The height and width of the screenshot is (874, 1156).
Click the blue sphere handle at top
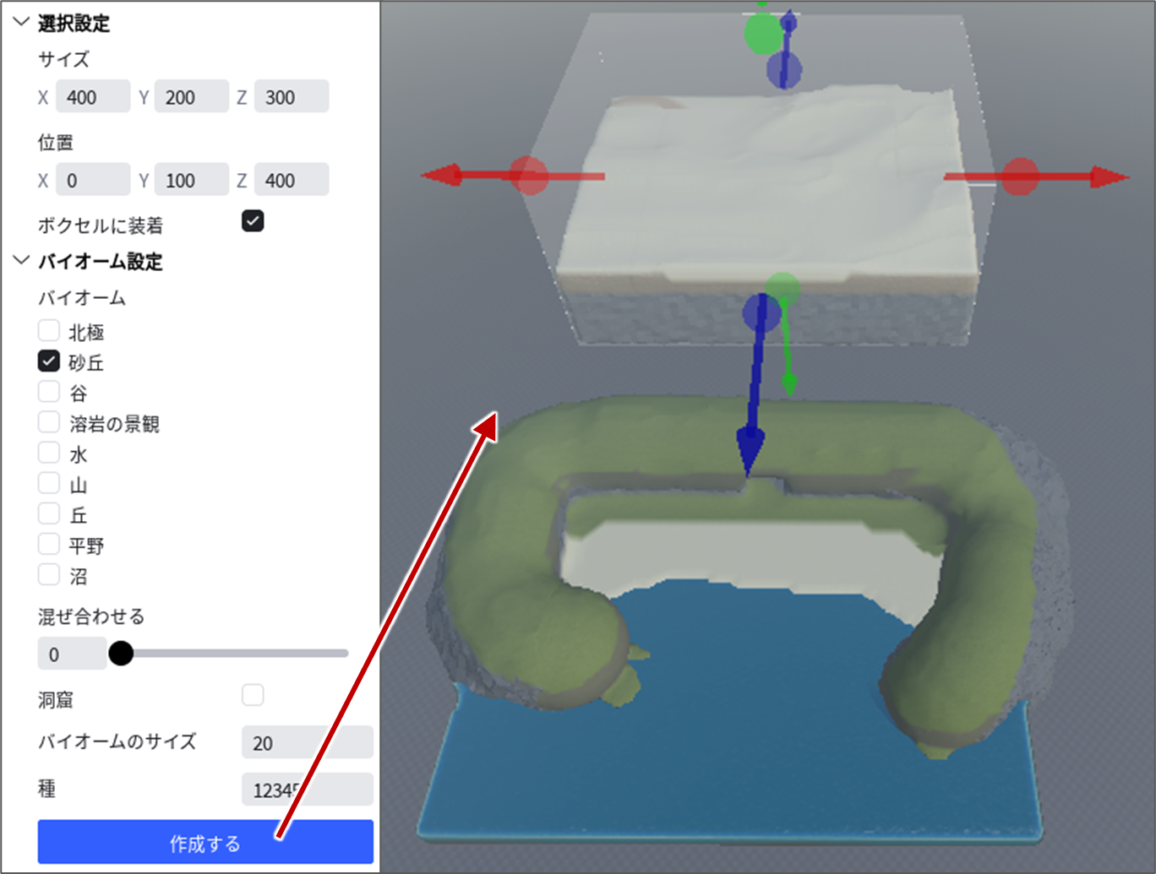[784, 70]
